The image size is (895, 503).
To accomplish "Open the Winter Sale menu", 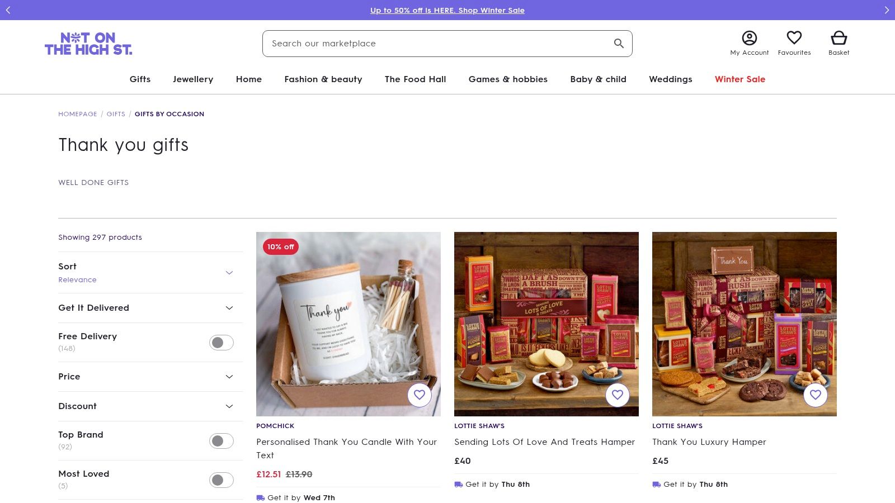I will pos(740,79).
